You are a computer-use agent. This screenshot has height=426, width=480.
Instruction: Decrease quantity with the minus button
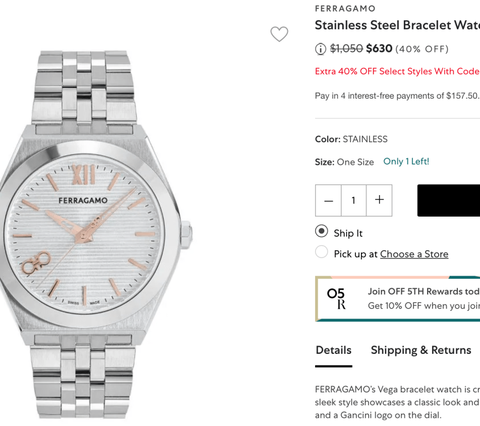click(x=328, y=201)
